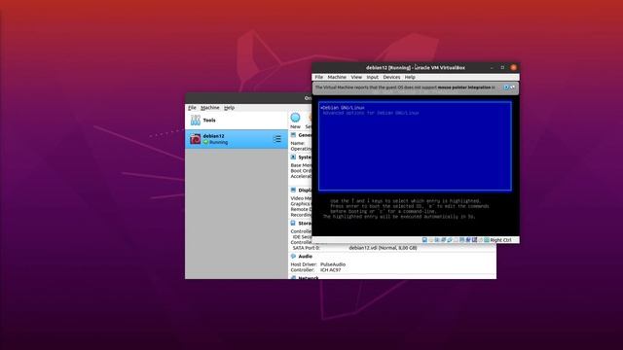Viewport: 623px width, 350px height.
Task: Click the mouse integration status bar icon
Action: [481, 240]
